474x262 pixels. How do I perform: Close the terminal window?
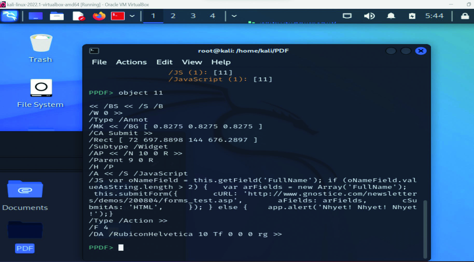421,51
